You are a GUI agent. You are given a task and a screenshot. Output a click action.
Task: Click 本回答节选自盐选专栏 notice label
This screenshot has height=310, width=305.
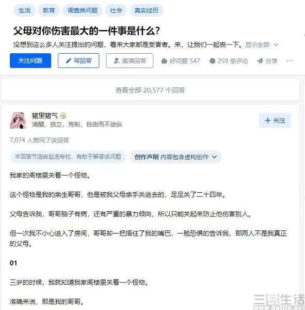(68, 157)
